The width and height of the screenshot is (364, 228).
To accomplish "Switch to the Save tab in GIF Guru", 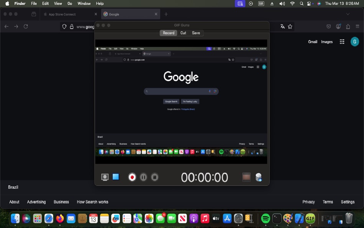I will [x=196, y=33].
